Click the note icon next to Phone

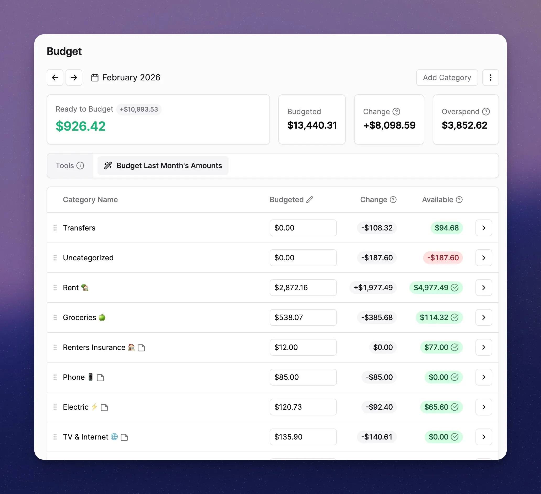tap(100, 377)
